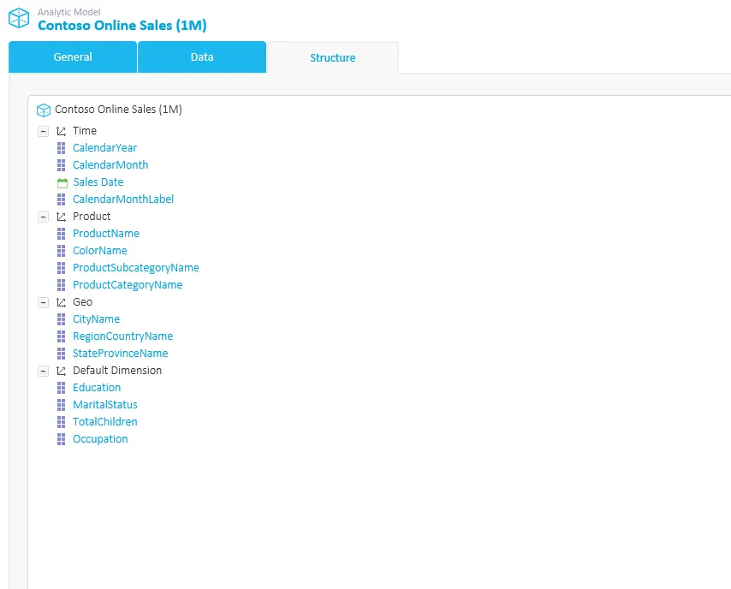Collapse the Time dimension node
The height and width of the screenshot is (589, 731).
43,131
